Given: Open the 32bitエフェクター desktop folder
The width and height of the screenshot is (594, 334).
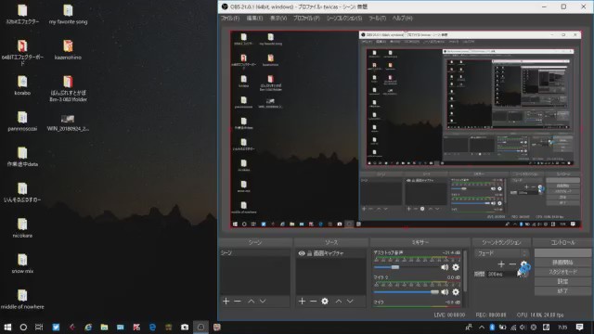Looking at the screenshot, I should (x=22, y=14).
